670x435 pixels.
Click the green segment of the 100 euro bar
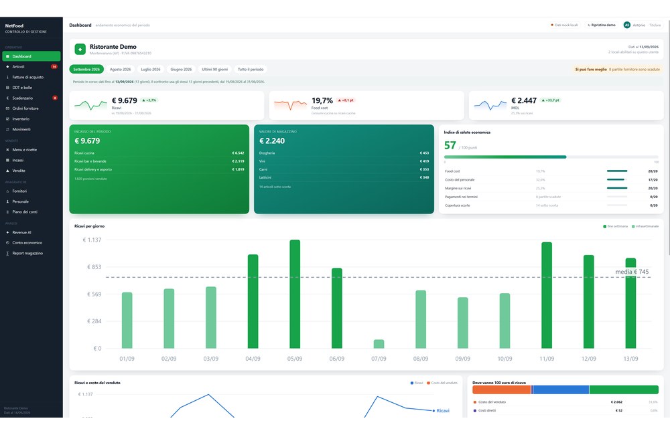click(624, 389)
